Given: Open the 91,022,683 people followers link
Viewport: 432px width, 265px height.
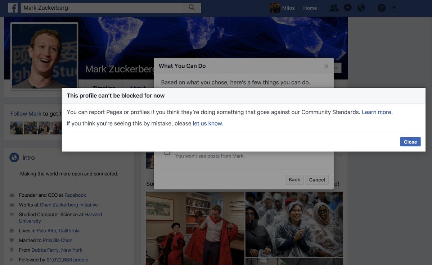Looking at the screenshot, I should (67, 260).
